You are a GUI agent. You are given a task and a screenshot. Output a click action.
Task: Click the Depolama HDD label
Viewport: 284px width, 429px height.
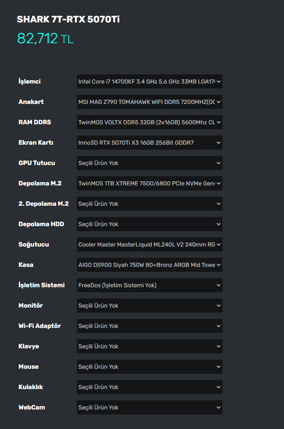click(41, 224)
